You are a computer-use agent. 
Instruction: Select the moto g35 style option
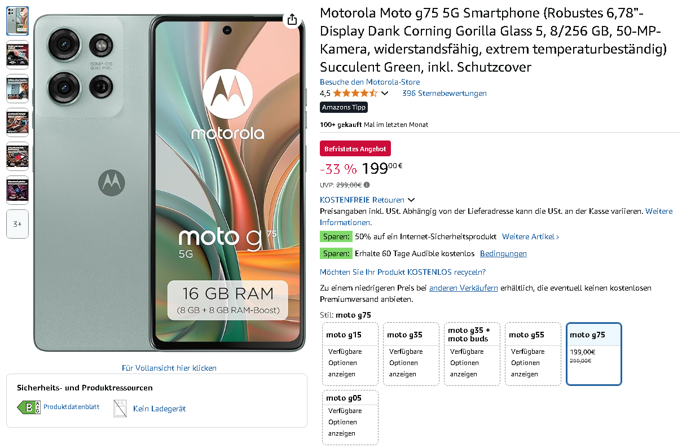tap(411, 354)
